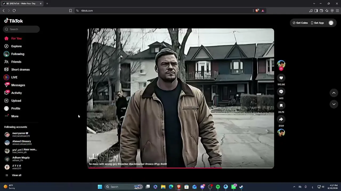The height and width of the screenshot is (191, 341).
Task: Open the lumen creator name on video
Action: point(93,158)
